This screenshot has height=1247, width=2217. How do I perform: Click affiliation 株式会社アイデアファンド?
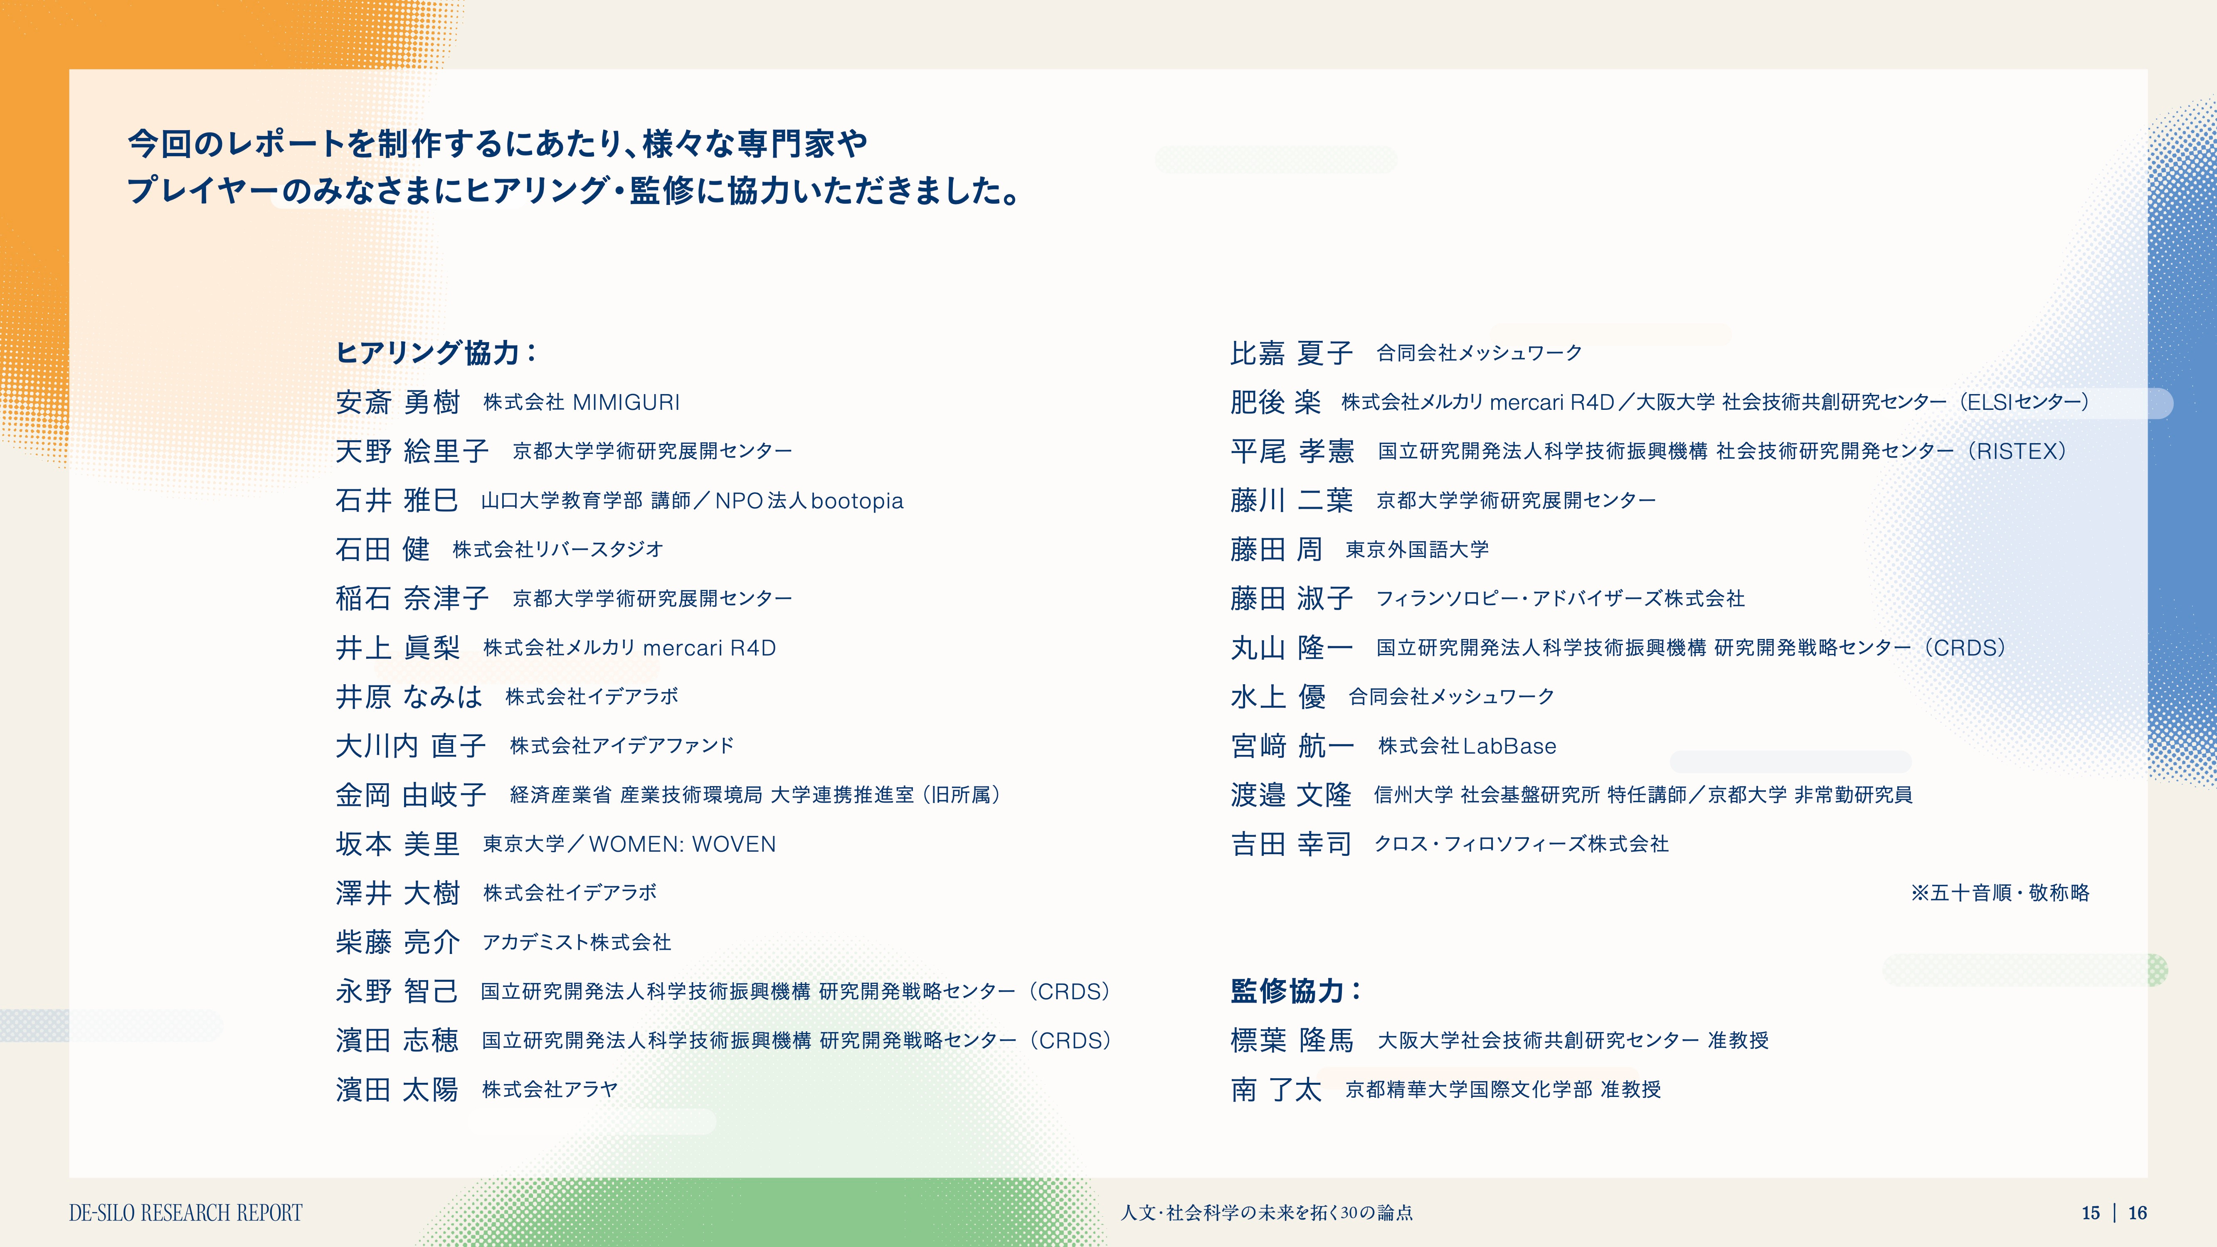pyautogui.click(x=621, y=745)
